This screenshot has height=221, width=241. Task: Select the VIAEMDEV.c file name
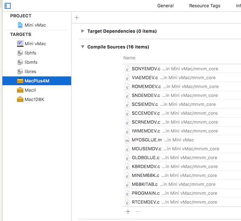coord(145,78)
